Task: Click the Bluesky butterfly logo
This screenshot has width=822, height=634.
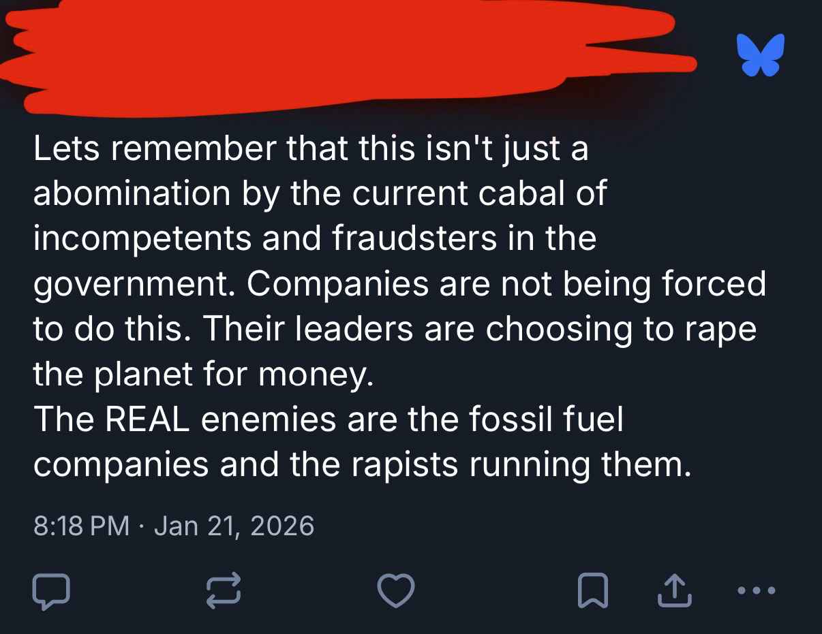Action: pyautogui.click(x=760, y=54)
